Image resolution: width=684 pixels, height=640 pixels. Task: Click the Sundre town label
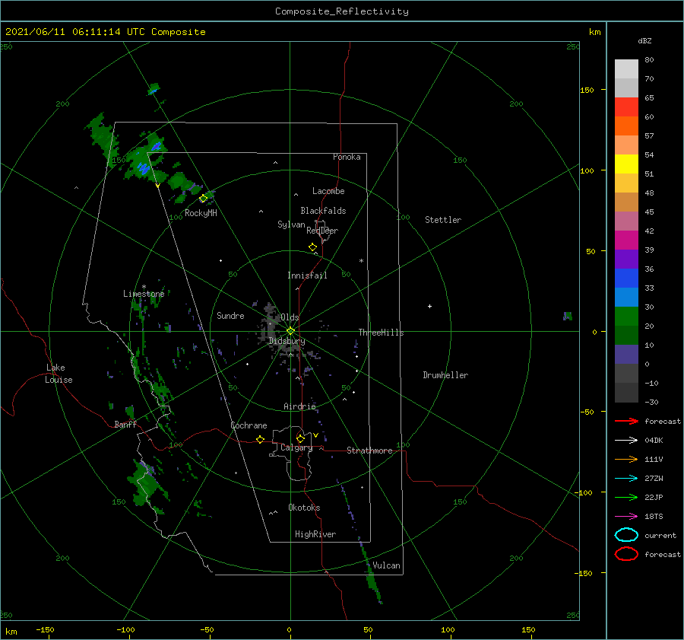pyautogui.click(x=230, y=315)
